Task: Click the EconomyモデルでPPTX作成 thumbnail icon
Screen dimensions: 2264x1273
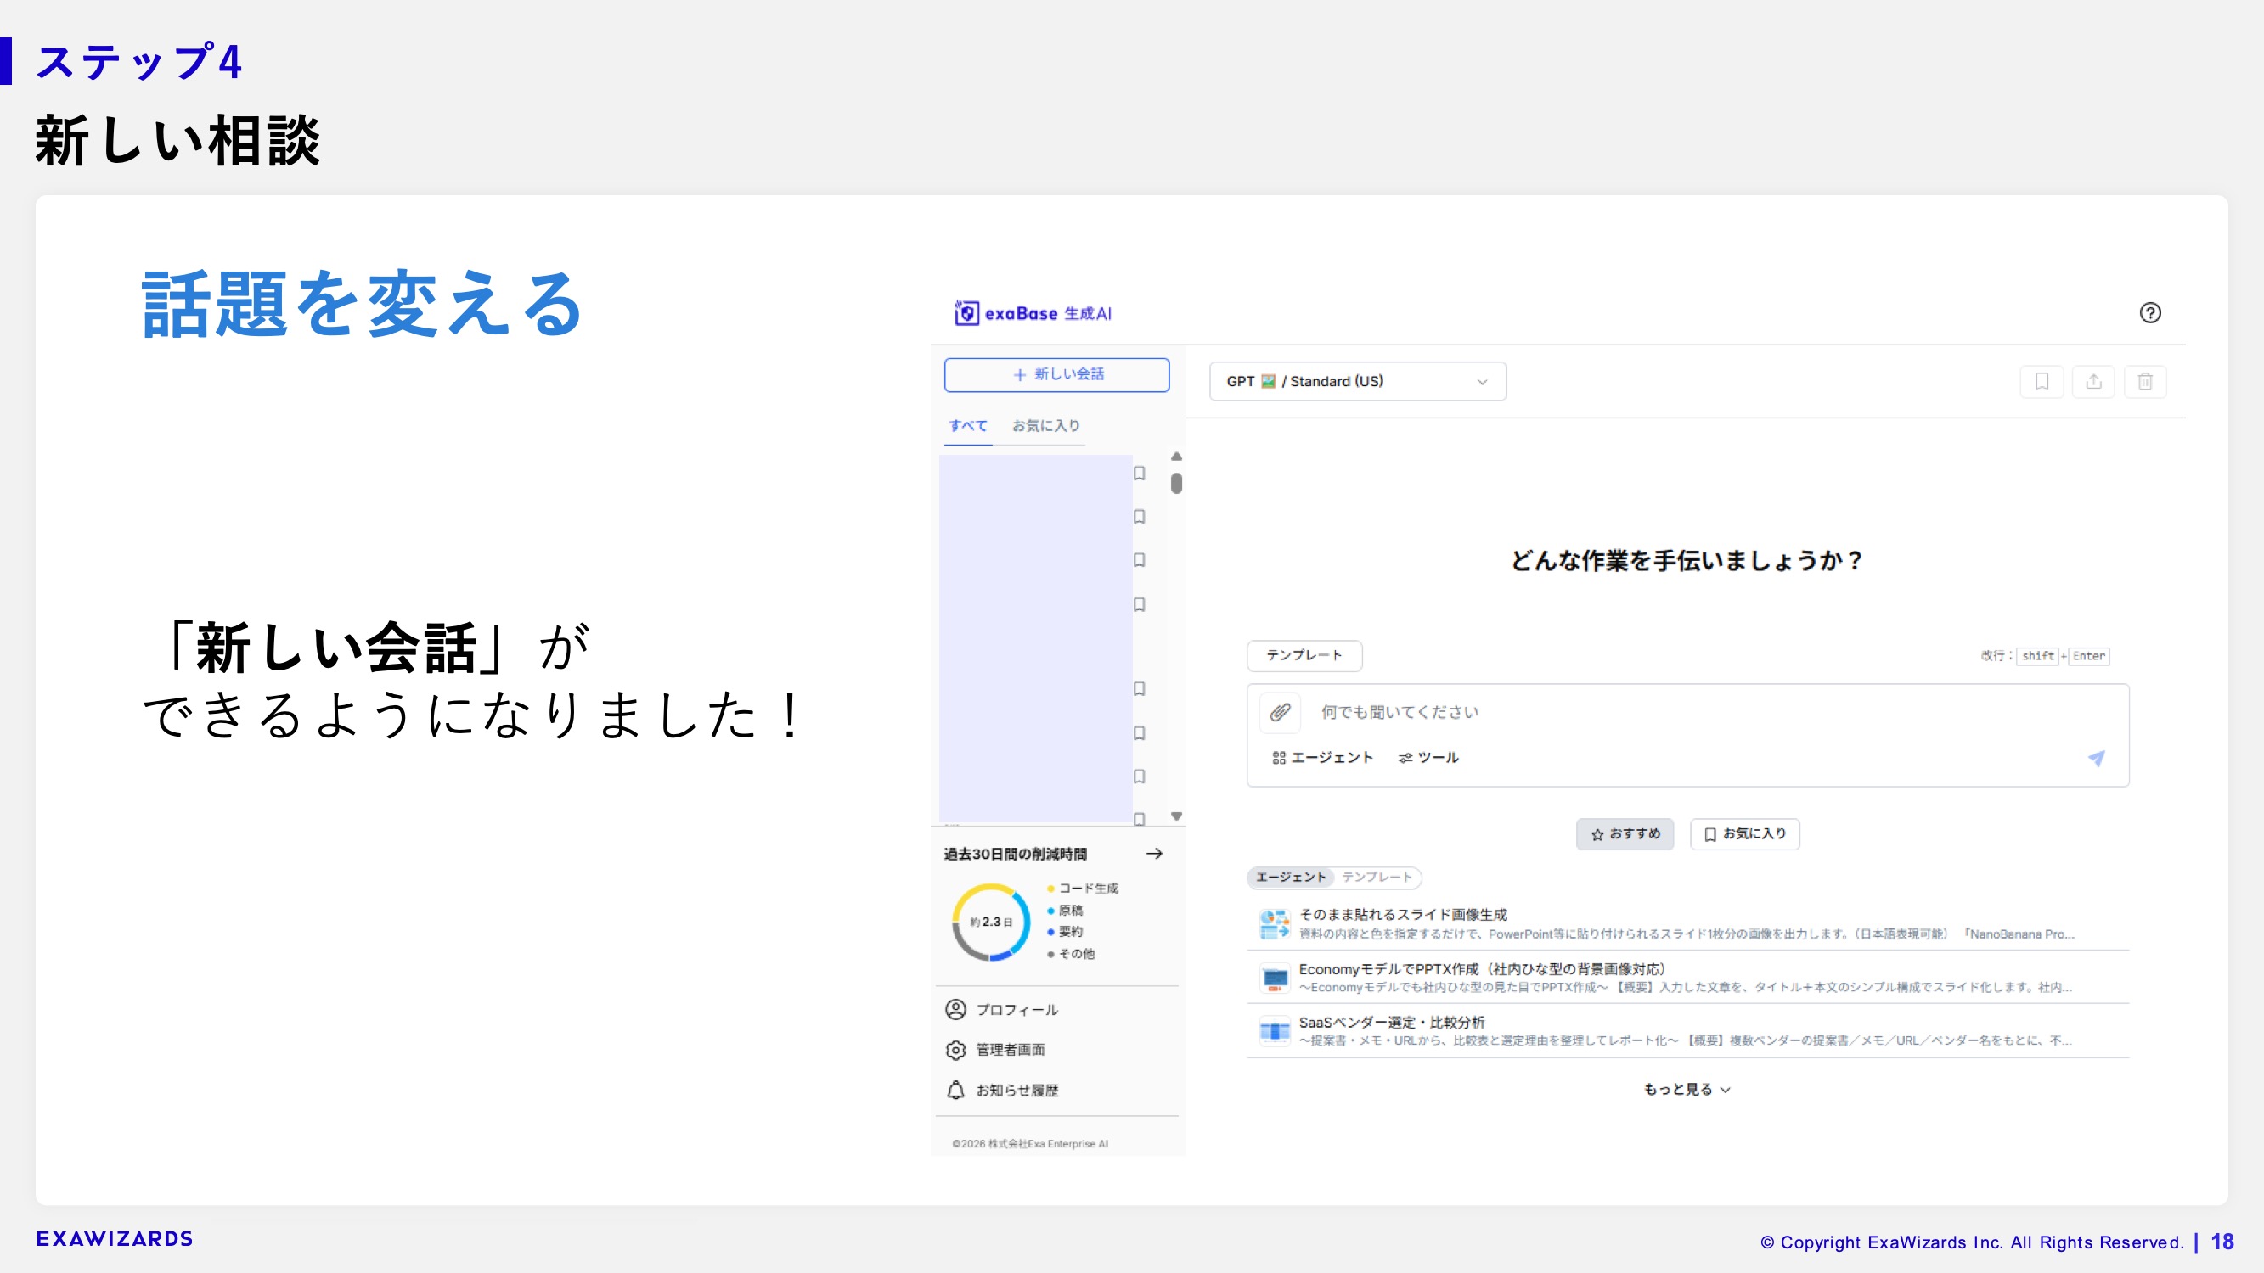Action: 1275,978
